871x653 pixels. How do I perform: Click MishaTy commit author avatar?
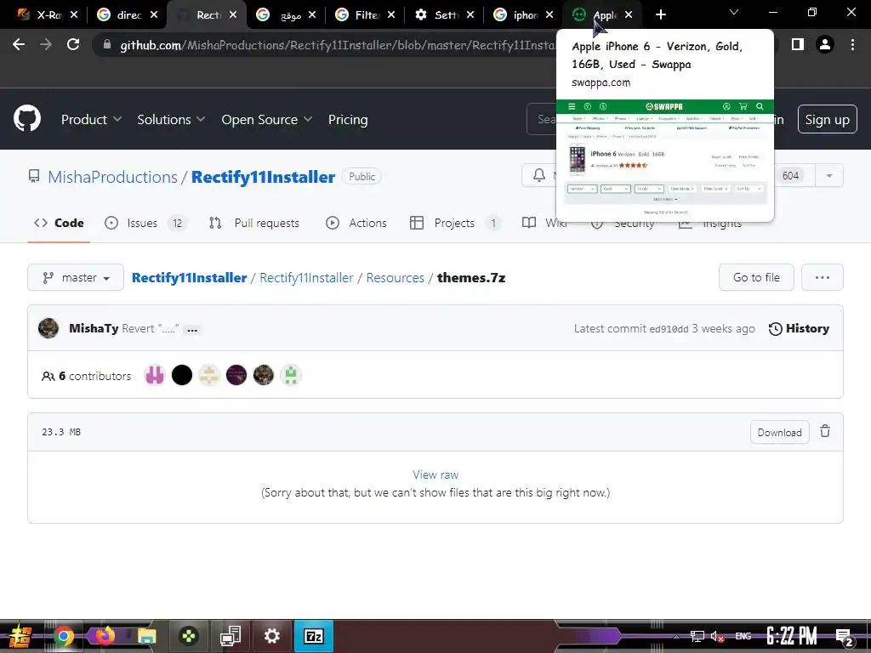coord(48,328)
